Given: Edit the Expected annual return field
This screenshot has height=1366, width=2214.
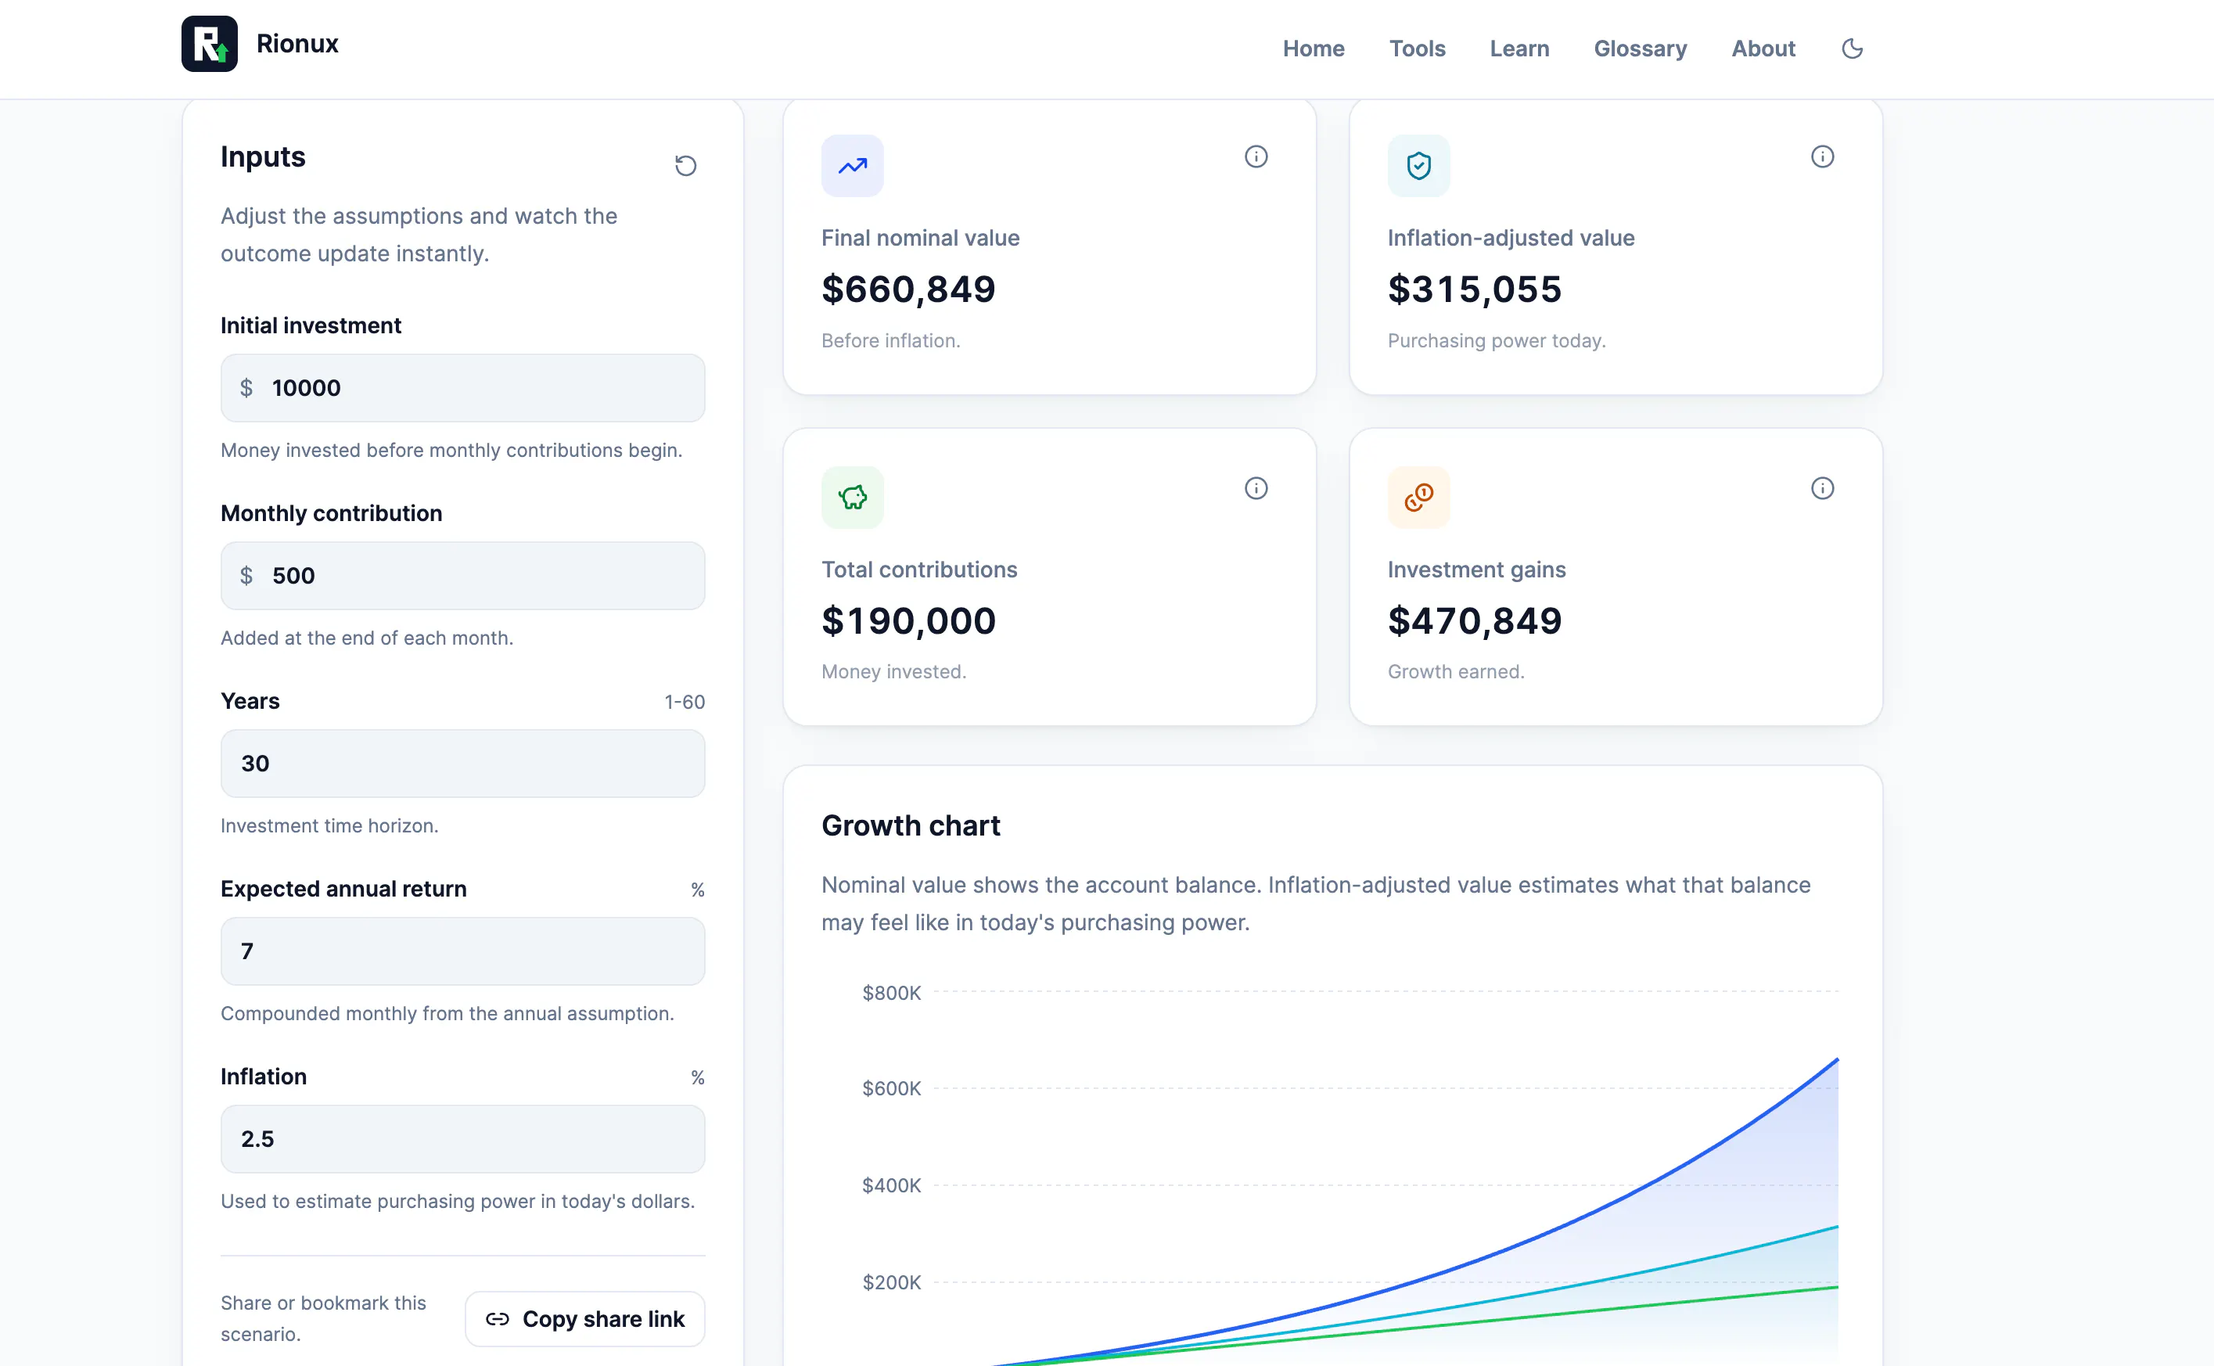Looking at the screenshot, I should coord(462,951).
